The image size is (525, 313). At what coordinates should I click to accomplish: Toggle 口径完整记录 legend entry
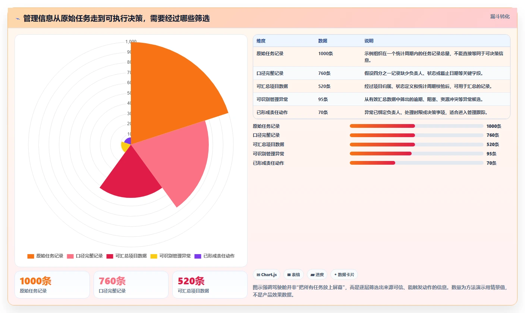[x=85, y=256]
